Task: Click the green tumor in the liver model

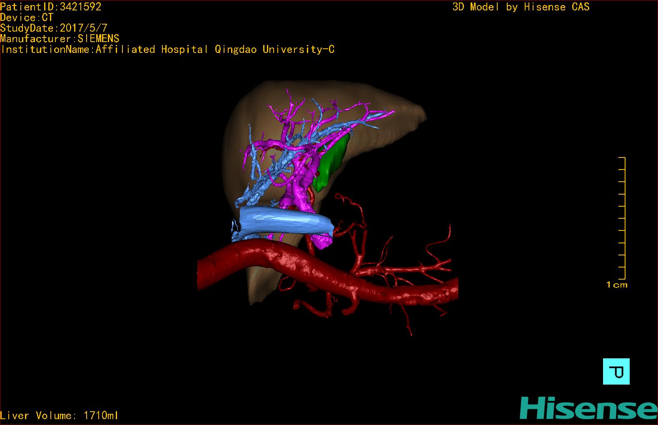Action: click(x=332, y=163)
